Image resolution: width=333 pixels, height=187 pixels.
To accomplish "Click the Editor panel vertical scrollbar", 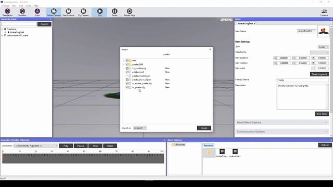I will pyautogui.click(x=331, y=81).
